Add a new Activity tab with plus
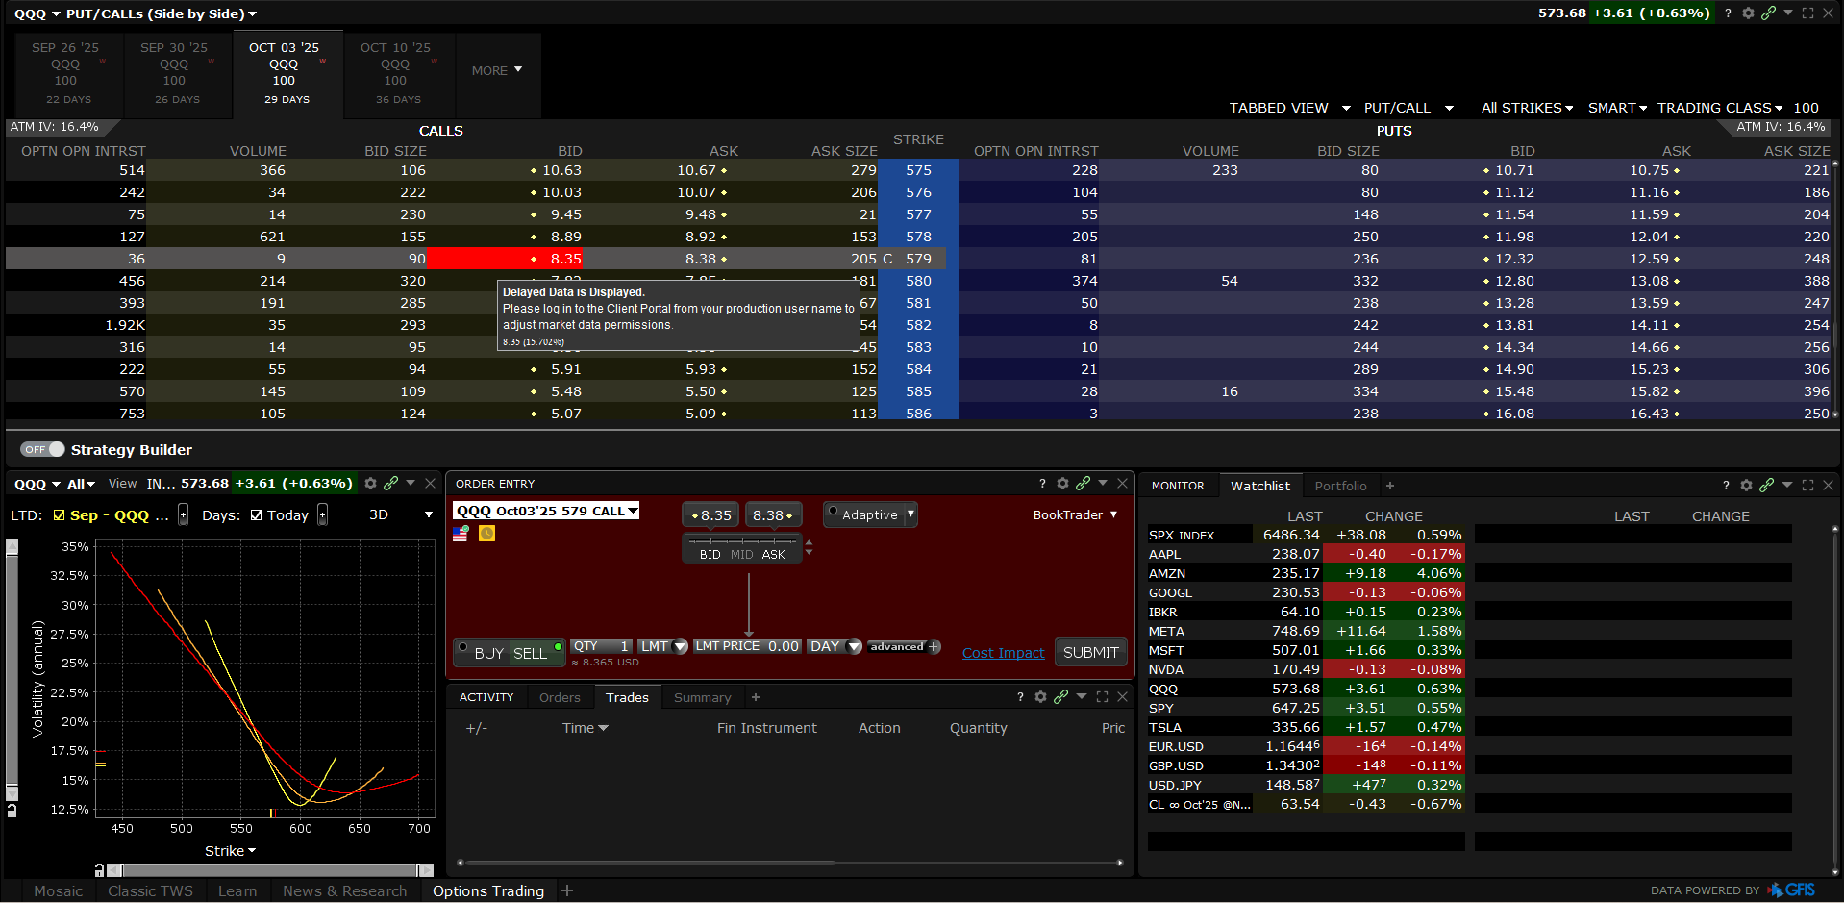Viewport: 1844px width, 903px height. (756, 697)
